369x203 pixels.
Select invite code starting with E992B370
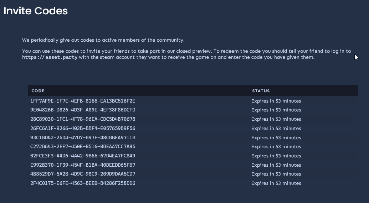(83, 165)
